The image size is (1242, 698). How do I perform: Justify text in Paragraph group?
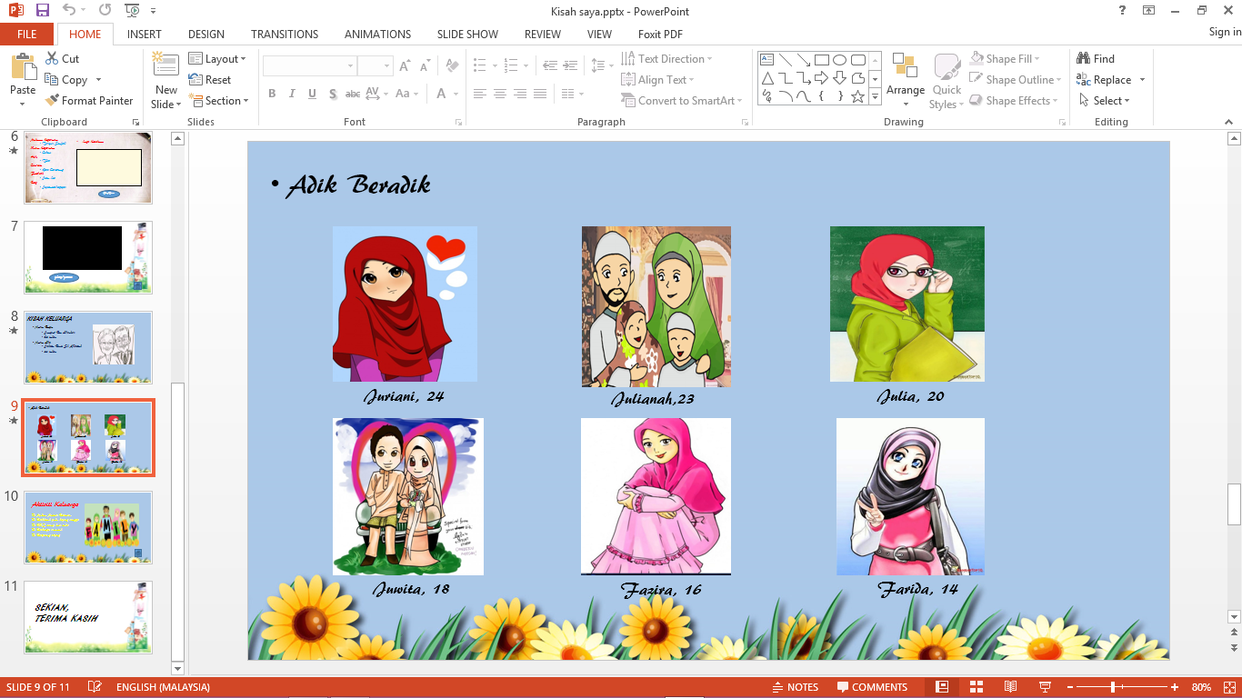pos(540,94)
